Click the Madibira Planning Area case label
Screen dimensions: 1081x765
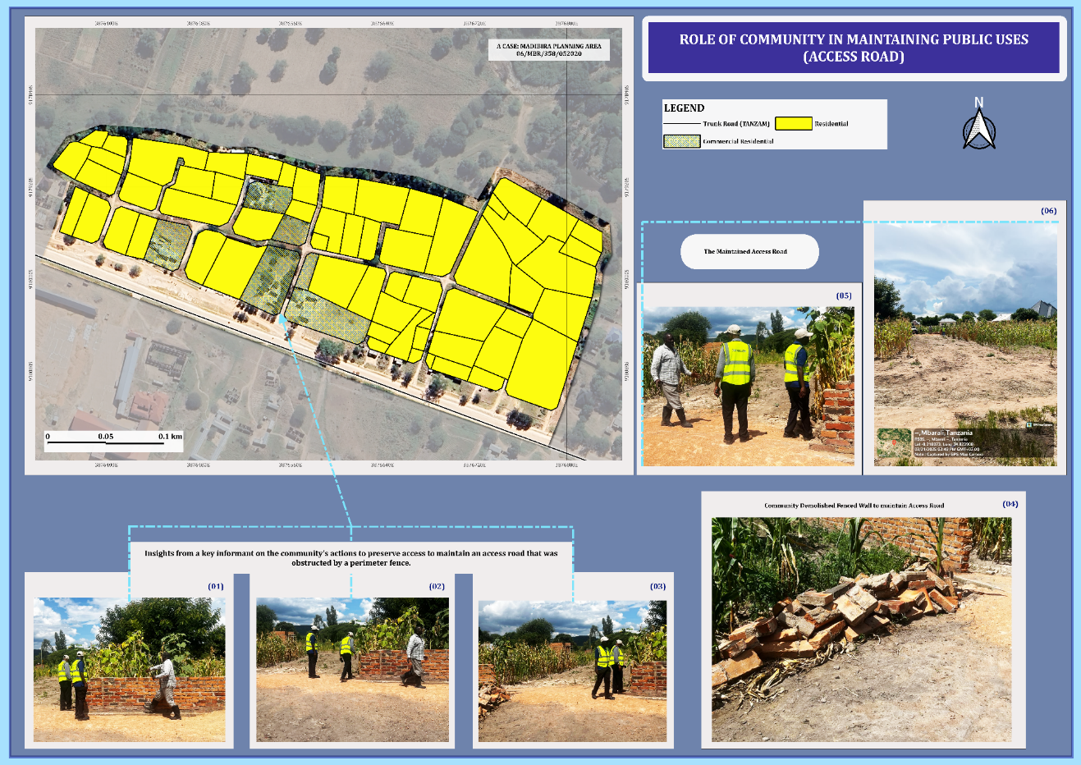(548, 50)
